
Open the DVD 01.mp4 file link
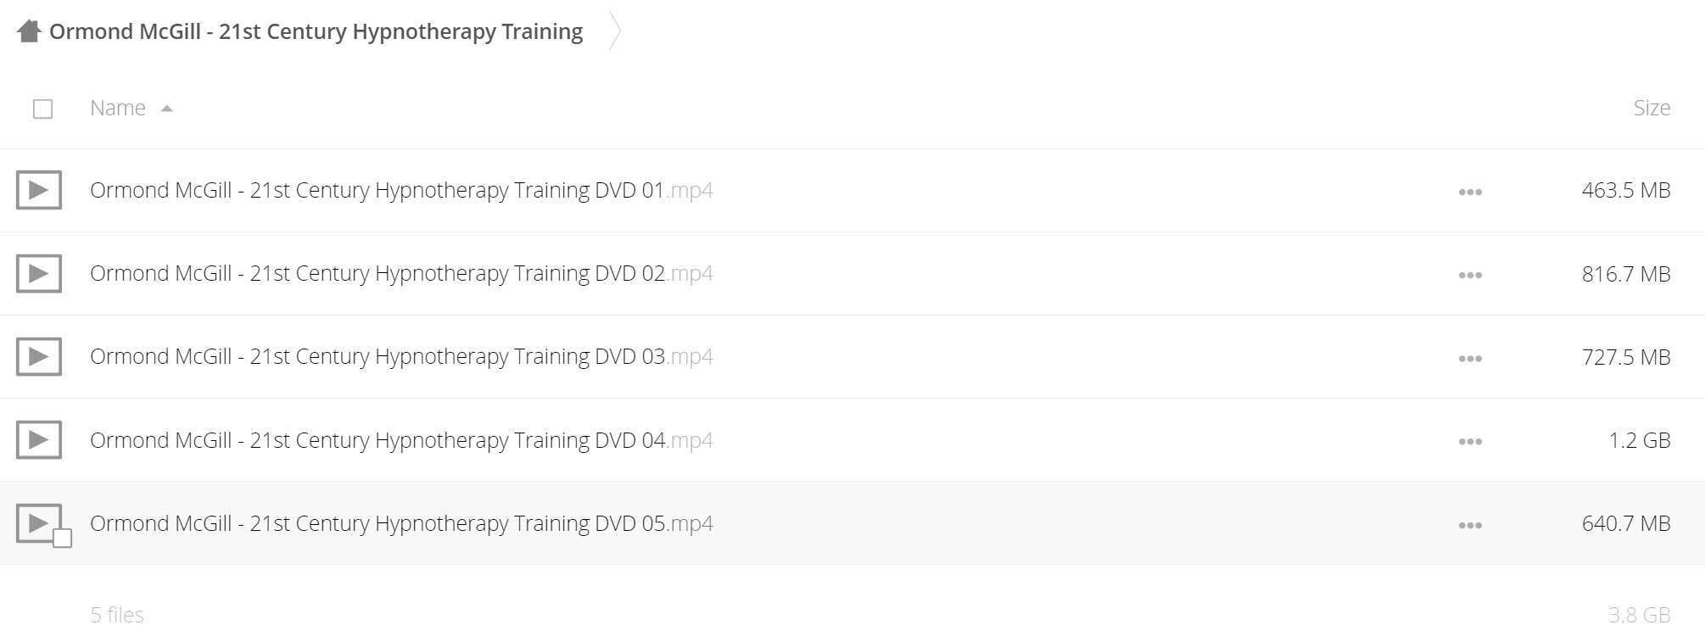tap(401, 190)
